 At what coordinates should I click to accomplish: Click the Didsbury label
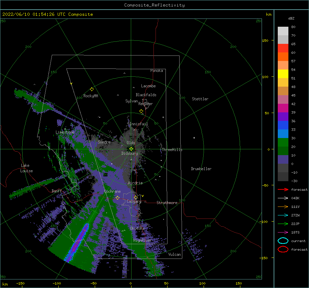click(129, 153)
